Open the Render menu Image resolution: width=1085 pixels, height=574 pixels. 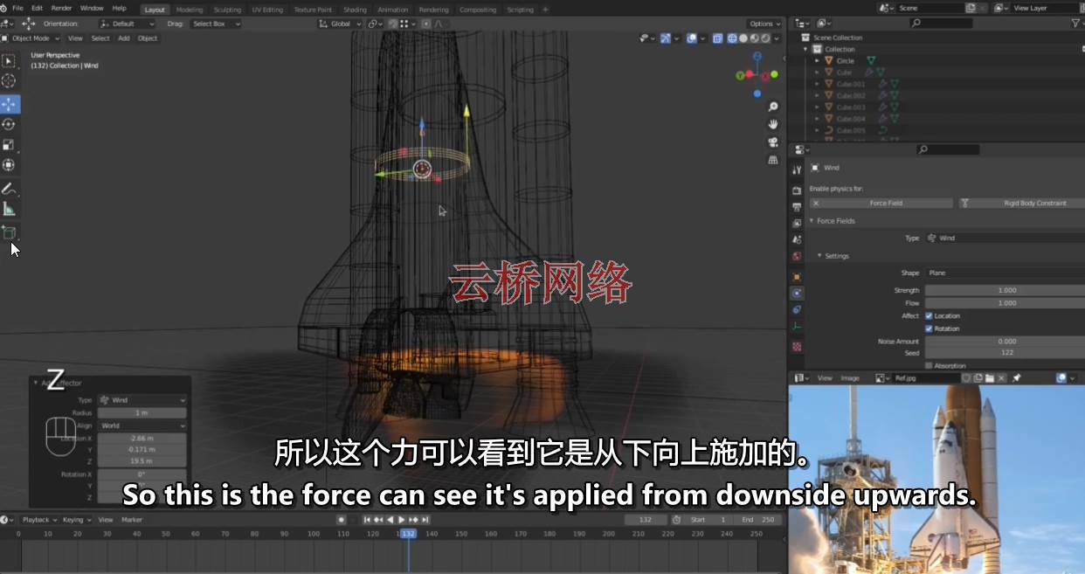61,8
